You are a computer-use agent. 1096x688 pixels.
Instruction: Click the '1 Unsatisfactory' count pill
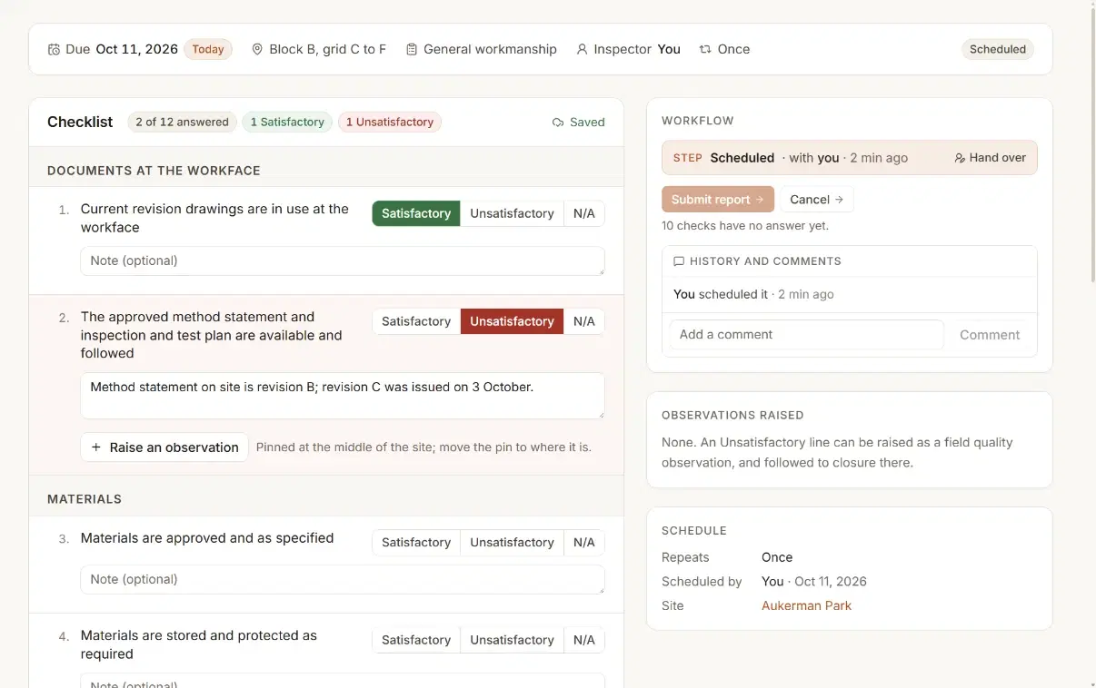pyautogui.click(x=390, y=122)
